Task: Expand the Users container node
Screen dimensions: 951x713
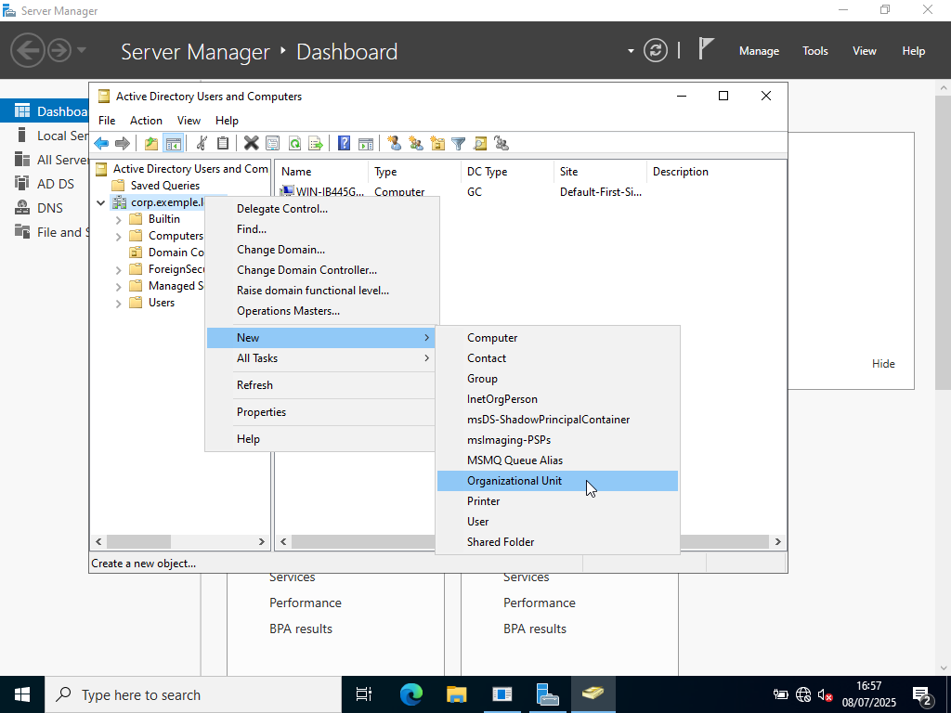Action: (x=118, y=304)
